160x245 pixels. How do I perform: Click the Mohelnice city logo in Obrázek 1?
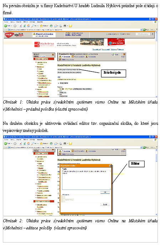click(44, 44)
